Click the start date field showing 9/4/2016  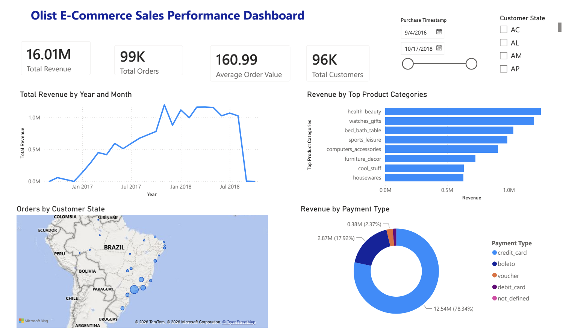tap(422, 32)
